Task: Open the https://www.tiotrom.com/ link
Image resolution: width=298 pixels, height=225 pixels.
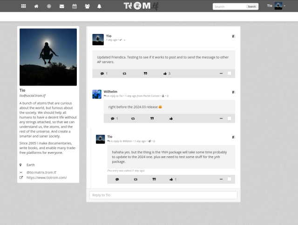Action: [47, 178]
